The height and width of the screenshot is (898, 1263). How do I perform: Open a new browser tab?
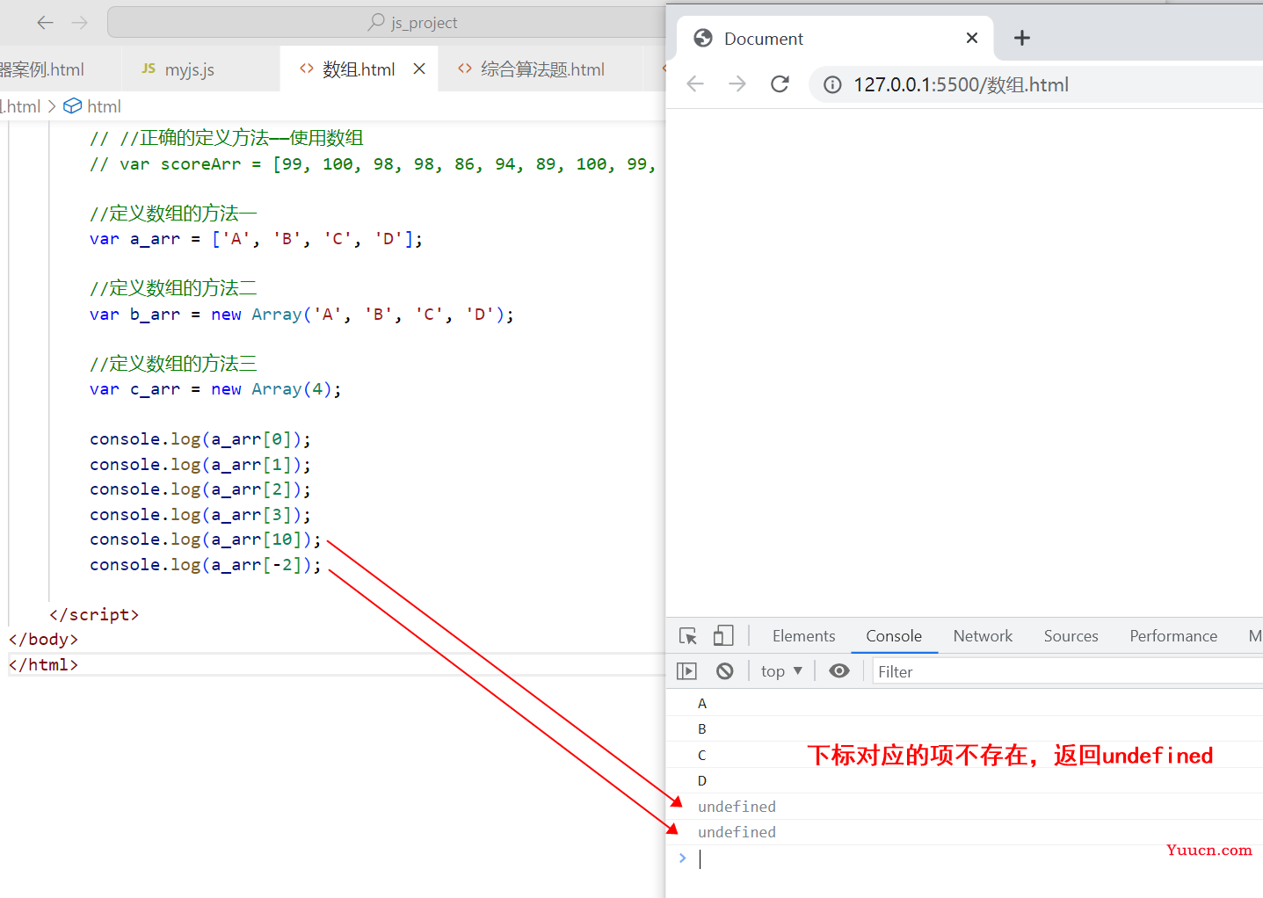(1021, 38)
